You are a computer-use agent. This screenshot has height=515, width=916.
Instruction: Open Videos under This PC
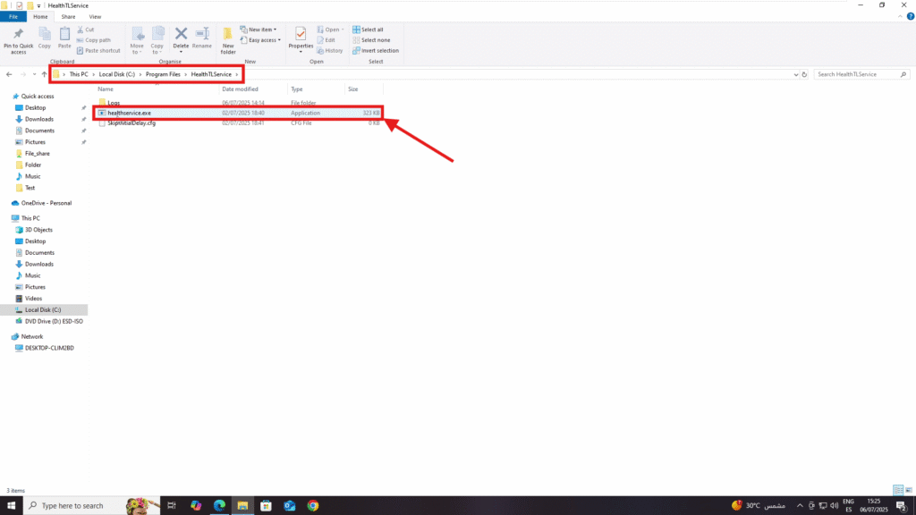click(33, 299)
